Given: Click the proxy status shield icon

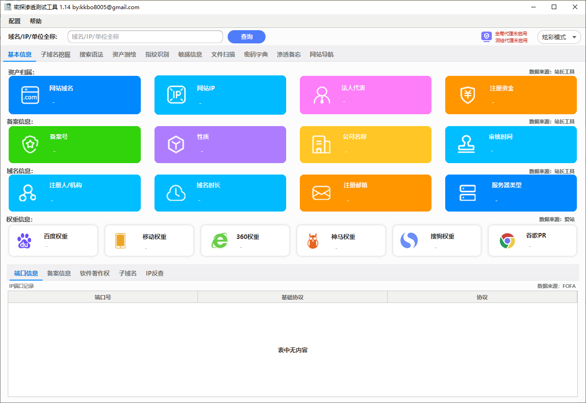Looking at the screenshot, I should tap(486, 37).
